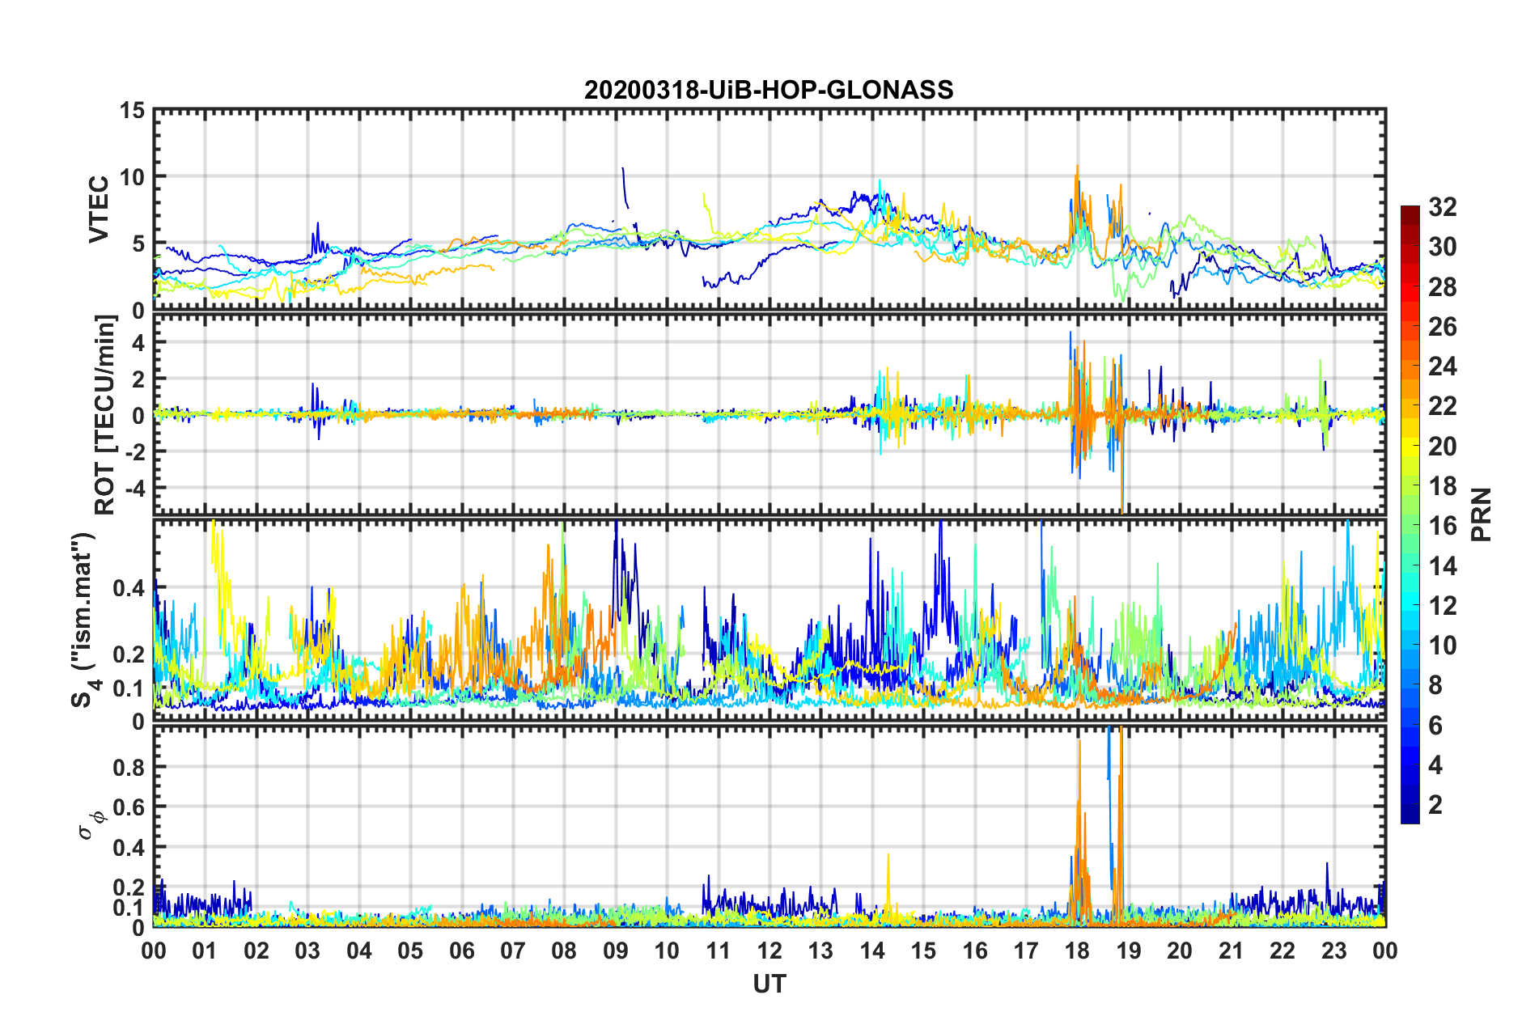Click the "0.8" tick on the sigma-phi axis
This screenshot has width=1539, height=1029.
pos(129,767)
